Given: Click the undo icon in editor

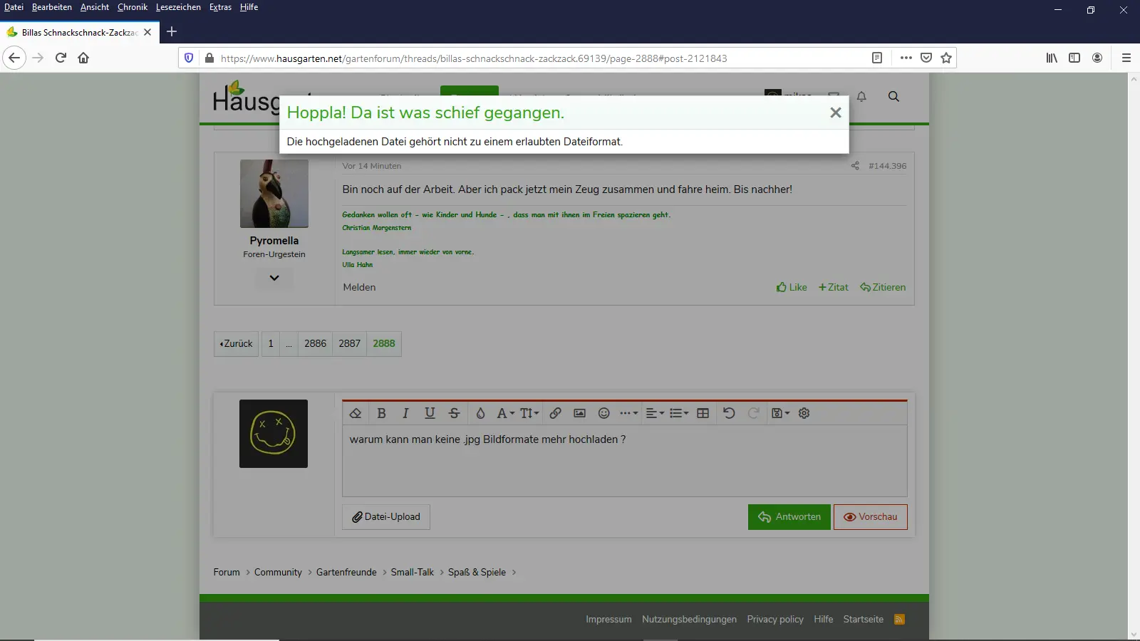Looking at the screenshot, I should [729, 413].
